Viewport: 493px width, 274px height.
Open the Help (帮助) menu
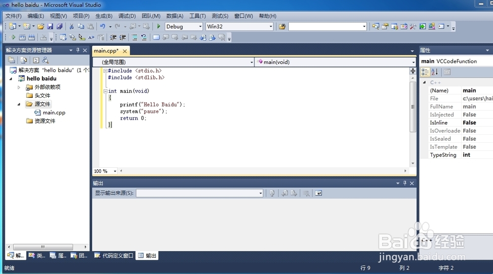click(268, 16)
